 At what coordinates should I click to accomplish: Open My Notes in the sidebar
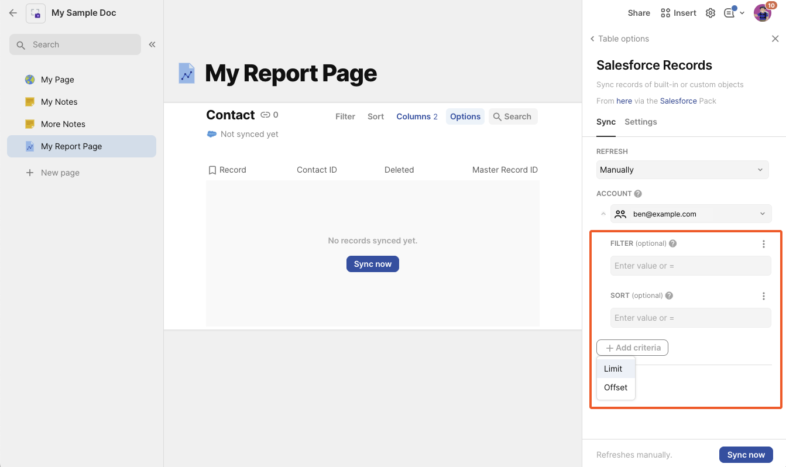point(82,102)
